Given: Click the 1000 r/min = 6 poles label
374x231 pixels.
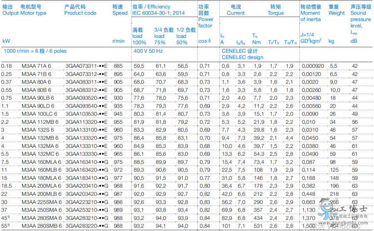Looking at the screenshot, I should pos(35,51).
